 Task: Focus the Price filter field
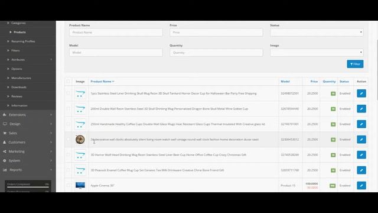pos(216,33)
